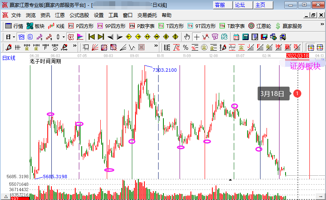Open the 9T四方形 tool
326x200 pixels.
pyautogui.click(x=202, y=26)
